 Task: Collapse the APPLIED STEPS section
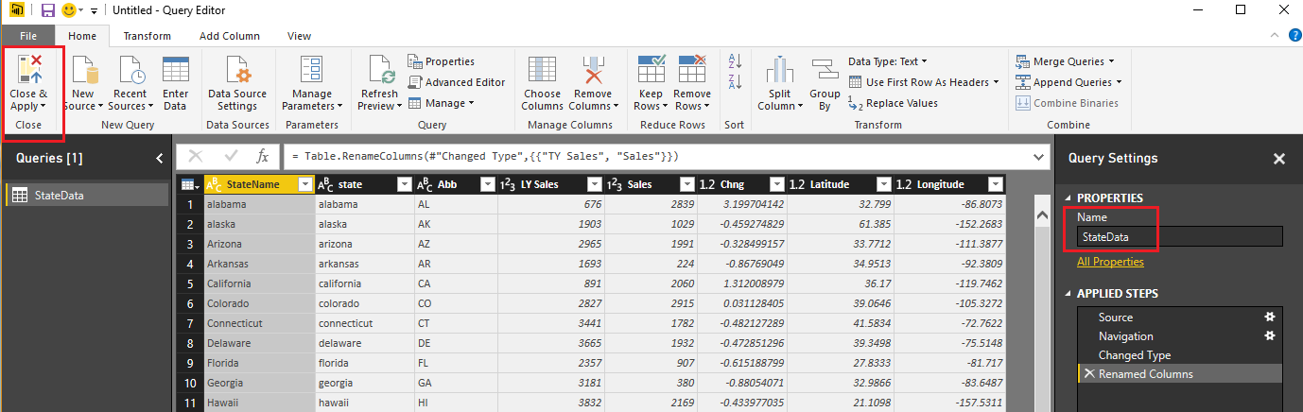1069,294
